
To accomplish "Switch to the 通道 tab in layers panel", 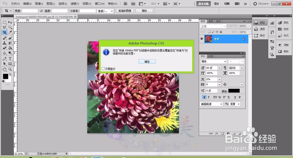I will tap(211, 21).
